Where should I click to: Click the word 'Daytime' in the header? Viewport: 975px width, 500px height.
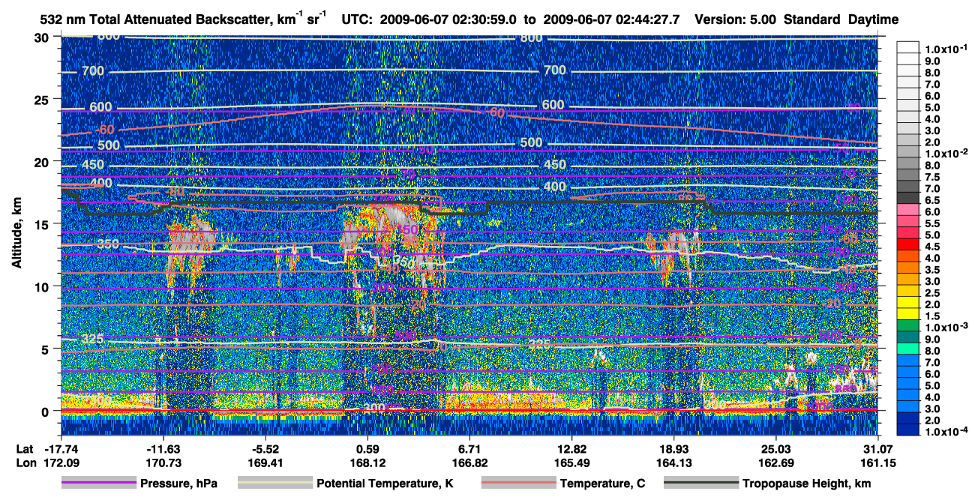click(x=873, y=19)
